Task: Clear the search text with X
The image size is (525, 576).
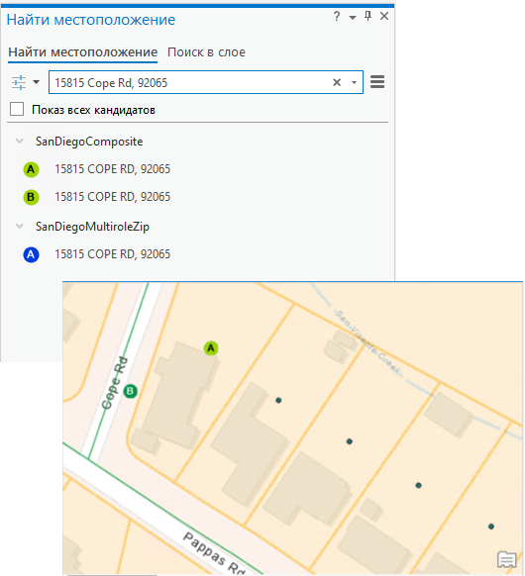Action: click(337, 82)
